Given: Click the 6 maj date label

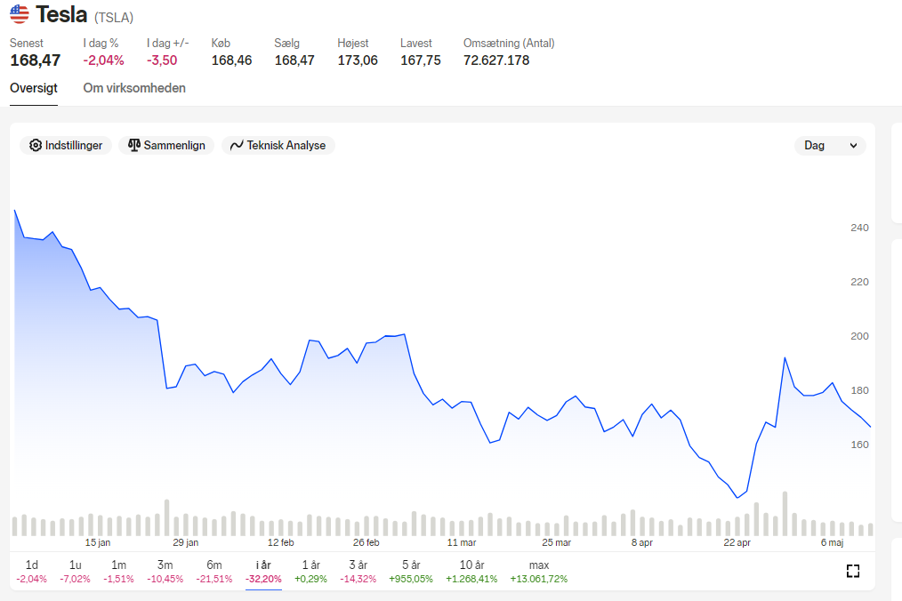Looking at the screenshot, I should tap(832, 542).
